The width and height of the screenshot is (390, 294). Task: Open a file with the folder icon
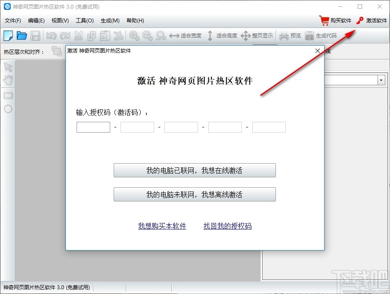point(22,35)
